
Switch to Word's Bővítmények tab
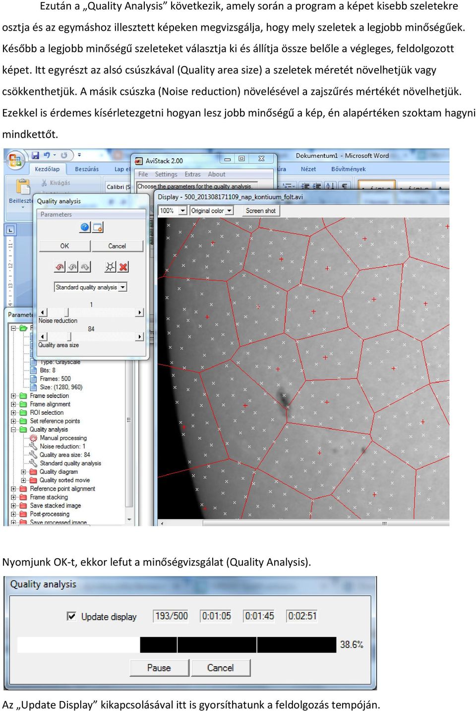(x=349, y=169)
